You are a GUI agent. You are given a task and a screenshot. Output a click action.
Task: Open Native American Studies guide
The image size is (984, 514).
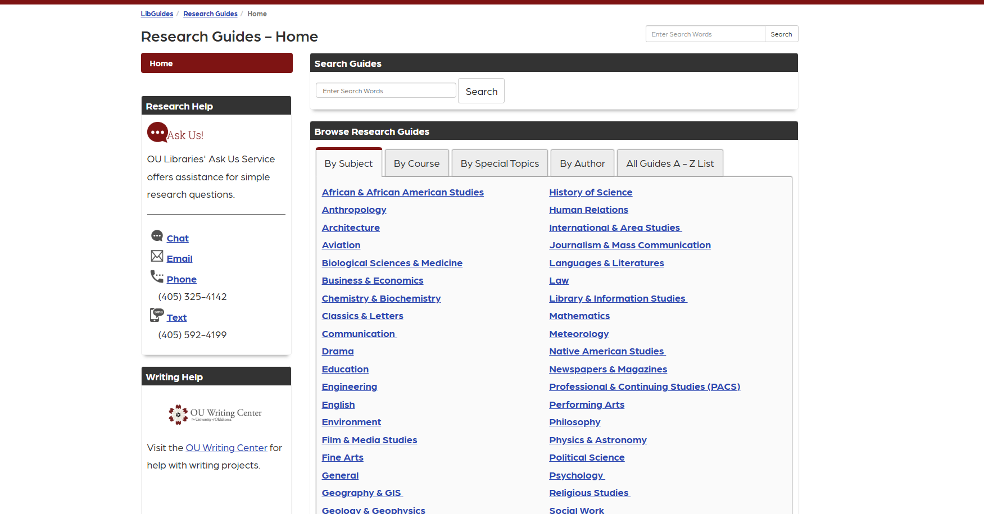coord(607,351)
